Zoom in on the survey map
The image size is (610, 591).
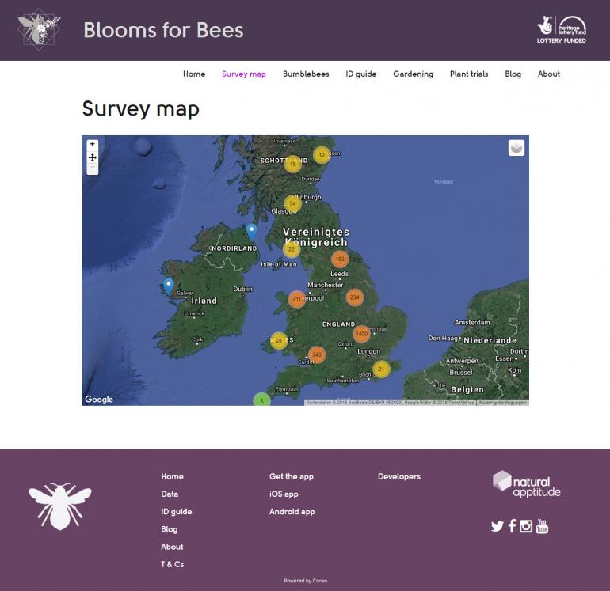[93, 145]
